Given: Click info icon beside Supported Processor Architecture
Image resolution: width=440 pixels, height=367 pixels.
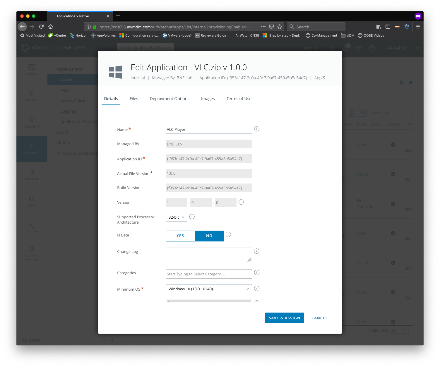Looking at the screenshot, I should click(x=192, y=217).
